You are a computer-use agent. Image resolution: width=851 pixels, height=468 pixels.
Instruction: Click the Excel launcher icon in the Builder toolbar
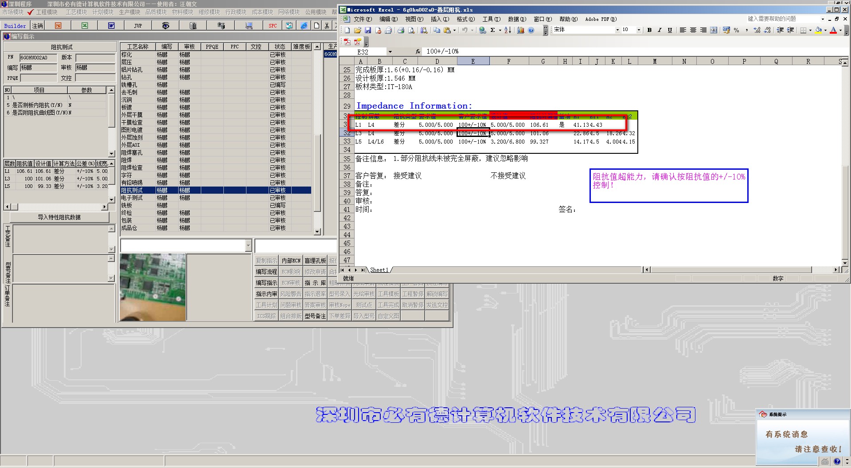(85, 26)
